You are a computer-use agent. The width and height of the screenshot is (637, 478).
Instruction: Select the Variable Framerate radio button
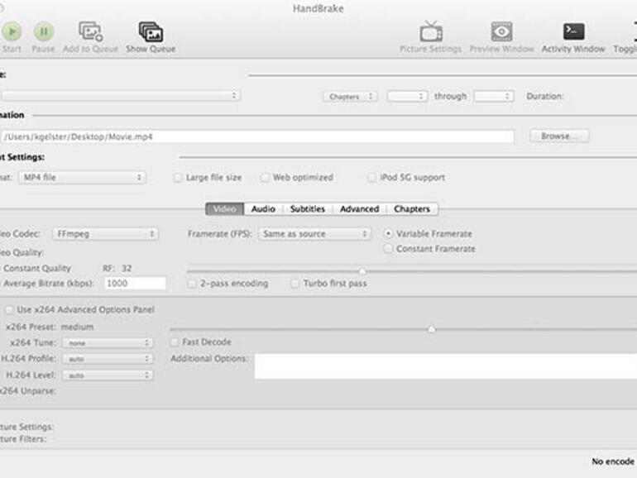[388, 234]
